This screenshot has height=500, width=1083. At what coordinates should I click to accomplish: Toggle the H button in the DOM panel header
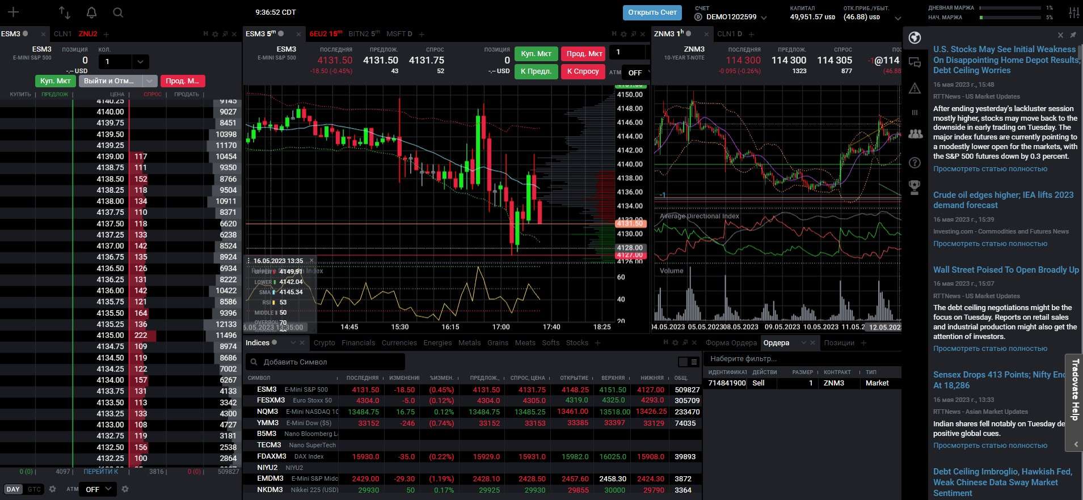[x=206, y=34]
